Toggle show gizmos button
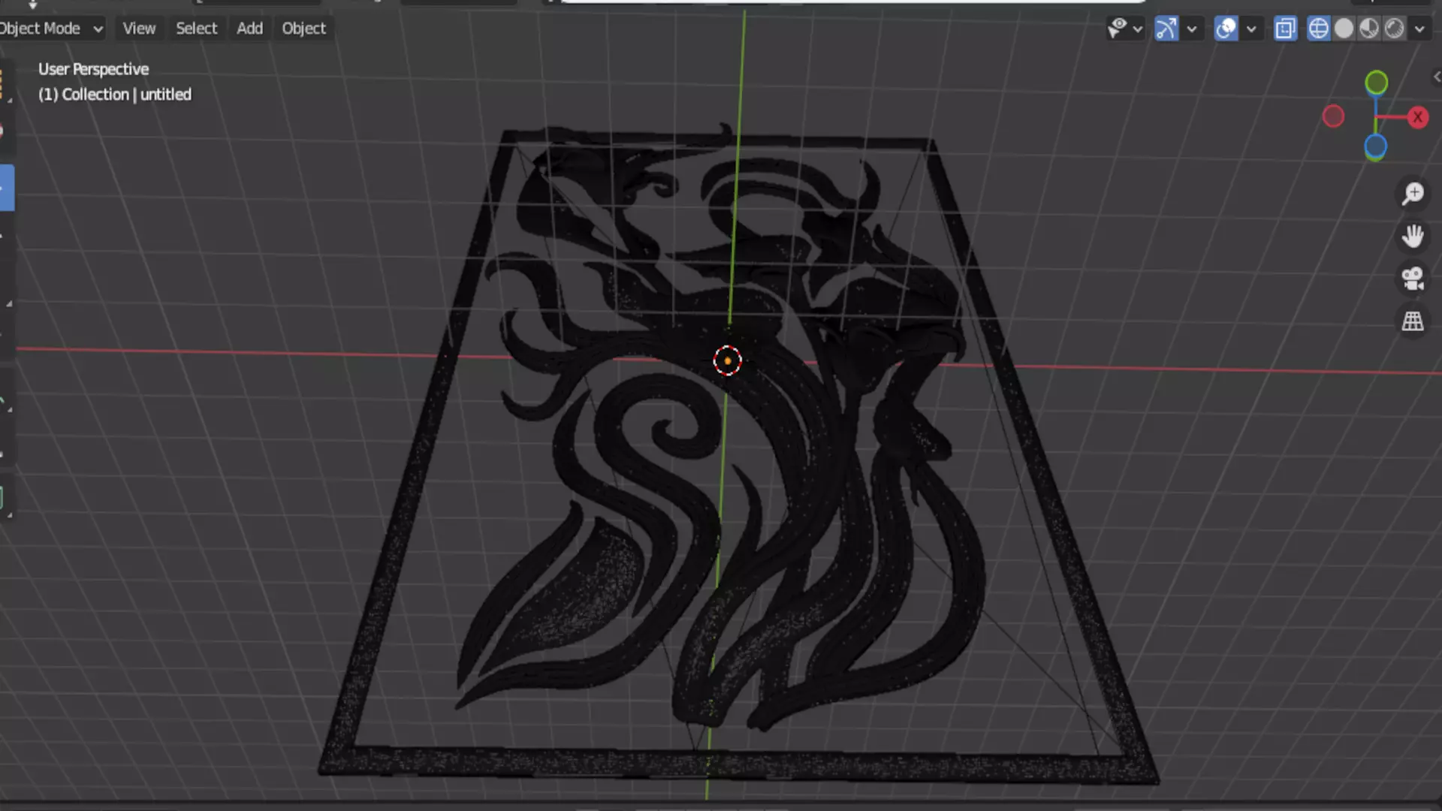Image resolution: width=1442 pixels, height=811 pixels. click(1166, 29)
